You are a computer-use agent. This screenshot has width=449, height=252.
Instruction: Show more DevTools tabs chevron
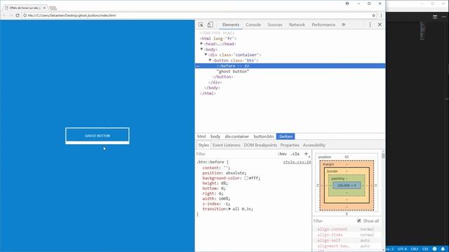[x=343, y=25]
